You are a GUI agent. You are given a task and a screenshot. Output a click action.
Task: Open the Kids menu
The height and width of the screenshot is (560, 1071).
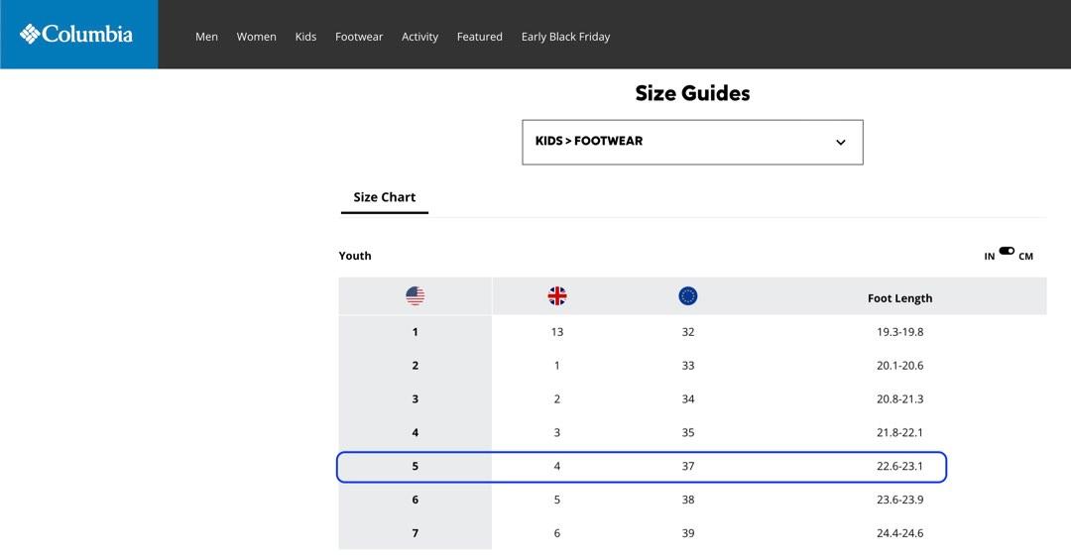305,37
